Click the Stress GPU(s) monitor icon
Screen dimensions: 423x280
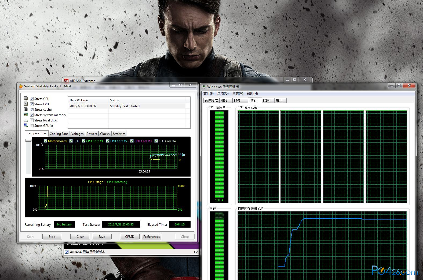pos(26,125)
